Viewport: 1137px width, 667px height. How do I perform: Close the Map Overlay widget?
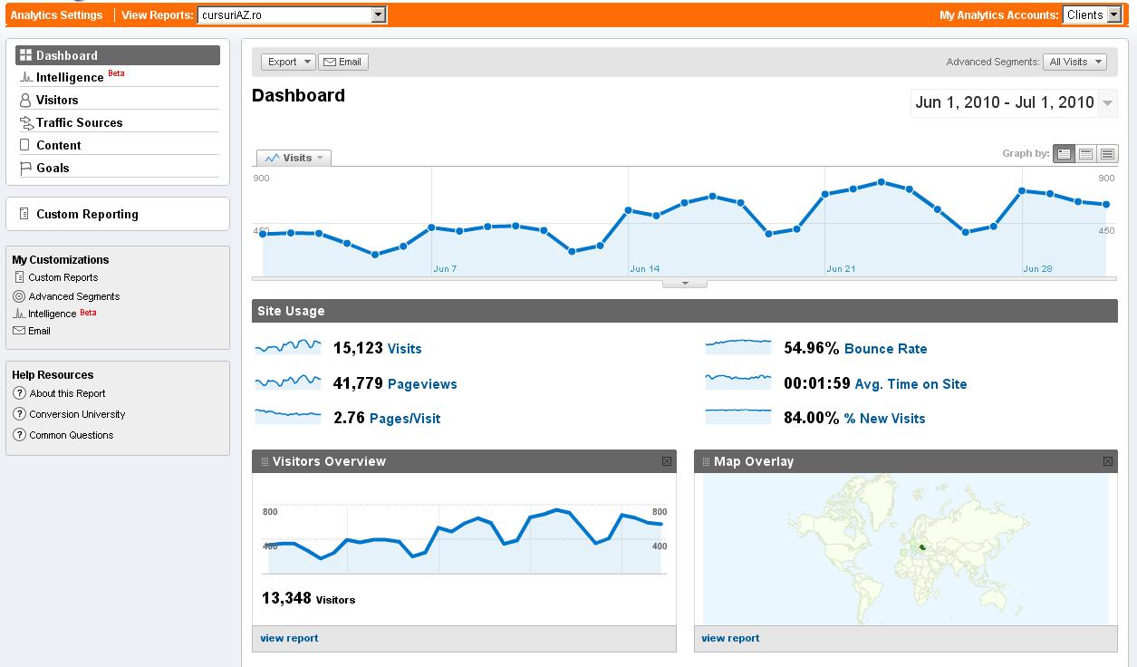1108,461
